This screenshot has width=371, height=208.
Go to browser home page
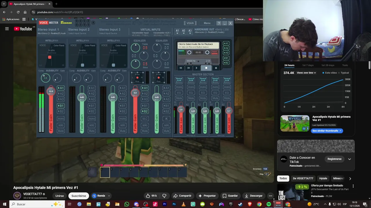tap(25, 12)
